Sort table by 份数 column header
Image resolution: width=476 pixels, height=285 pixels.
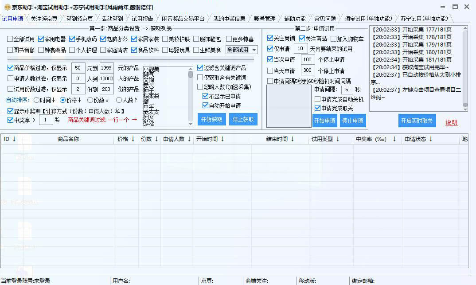coord(149,139)
